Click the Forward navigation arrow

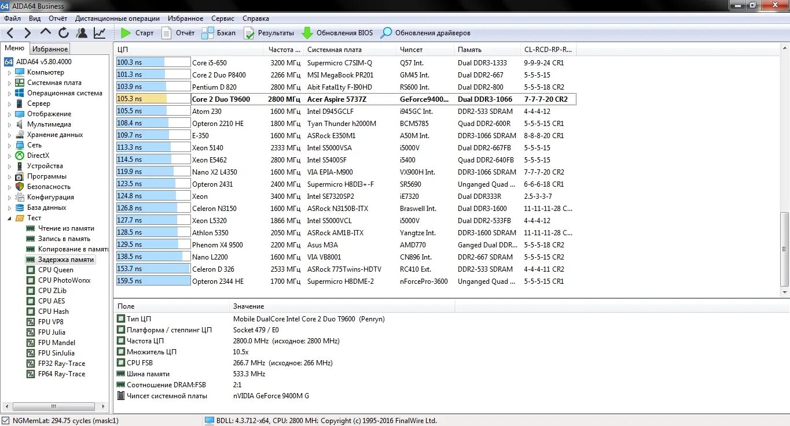click(28, 33)
